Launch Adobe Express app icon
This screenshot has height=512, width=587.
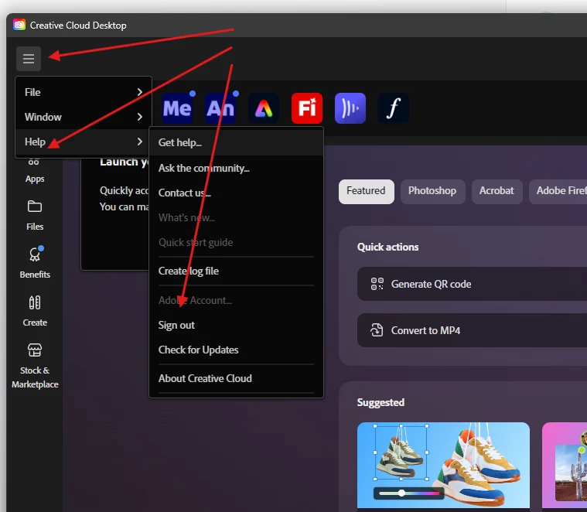(x=264, y=108)
